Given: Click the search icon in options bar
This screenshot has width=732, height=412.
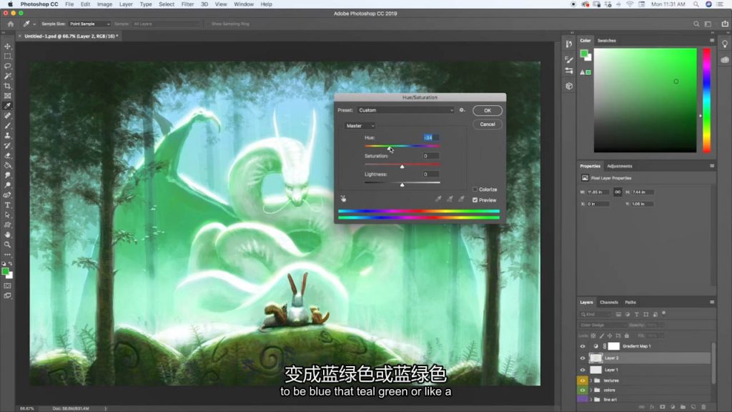Looking at the screenshot, I should tap(696, 24).
